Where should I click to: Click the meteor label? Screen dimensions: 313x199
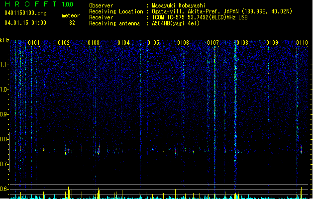(x=71, y=15)
